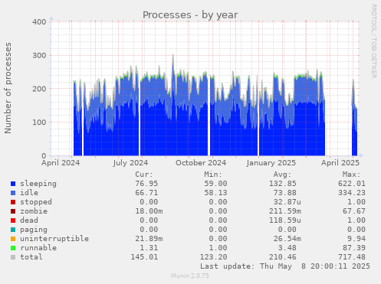This screenshot has height=284, width=381.
Task: Click the zombie legend color swatch
Action: (13, 211)
